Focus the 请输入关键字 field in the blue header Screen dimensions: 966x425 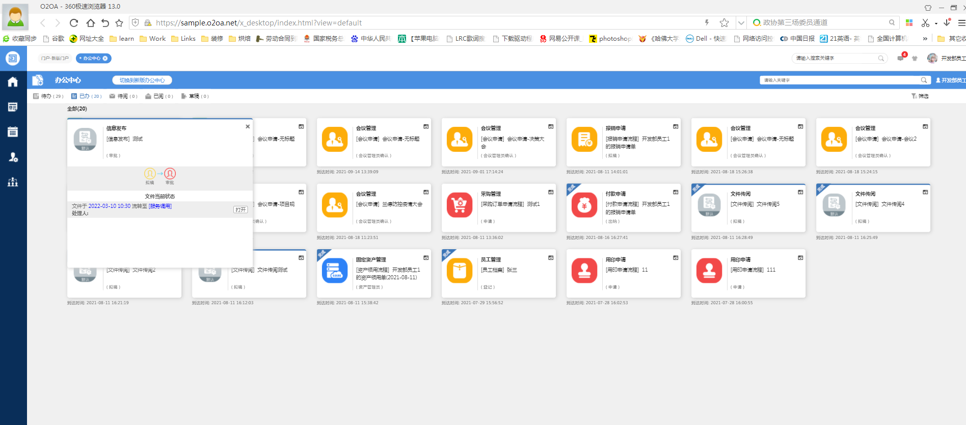coord(841,80)
